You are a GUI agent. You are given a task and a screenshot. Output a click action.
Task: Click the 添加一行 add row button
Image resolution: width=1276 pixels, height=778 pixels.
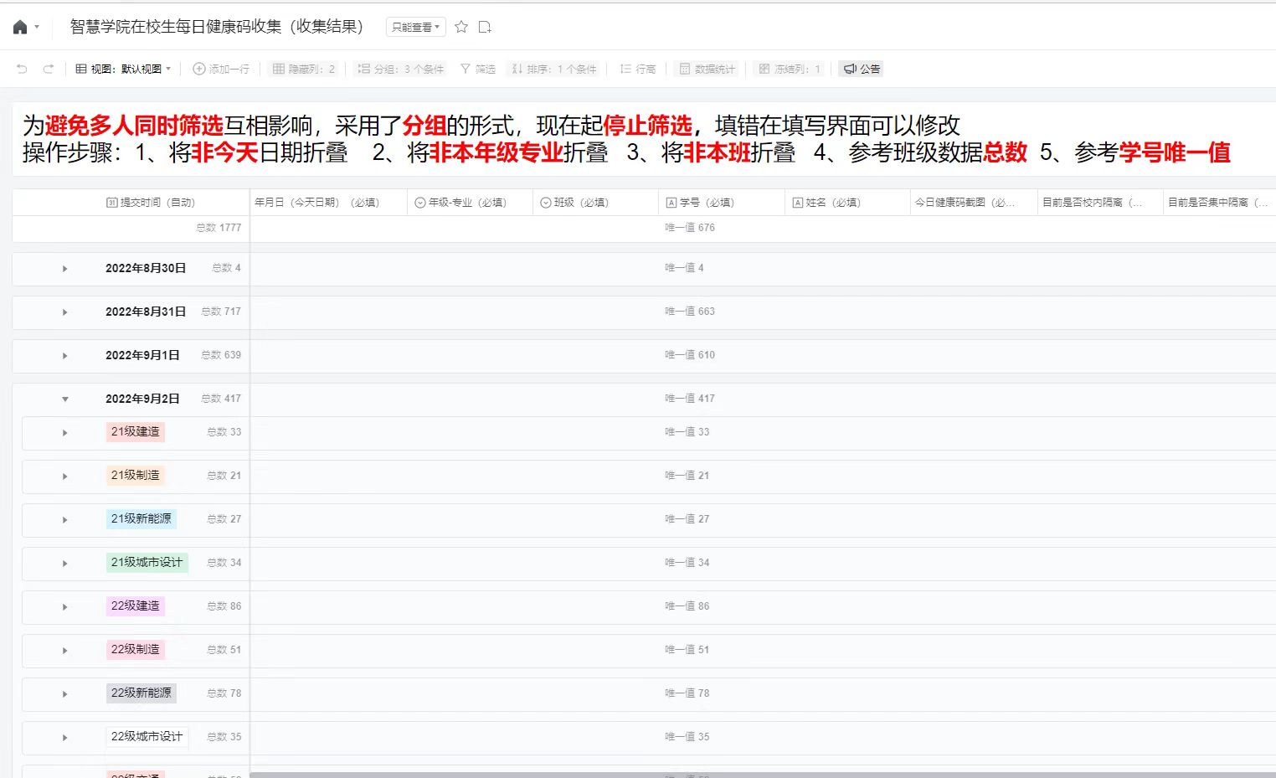[x=221, y=69]
